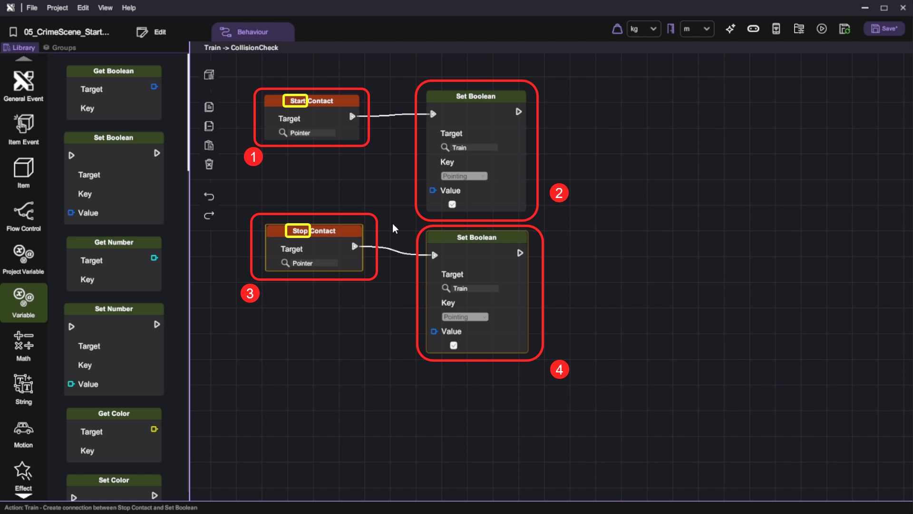Open the Project Variable library category
This screenshot has height=514, width=913.
[x=23, y=259]
